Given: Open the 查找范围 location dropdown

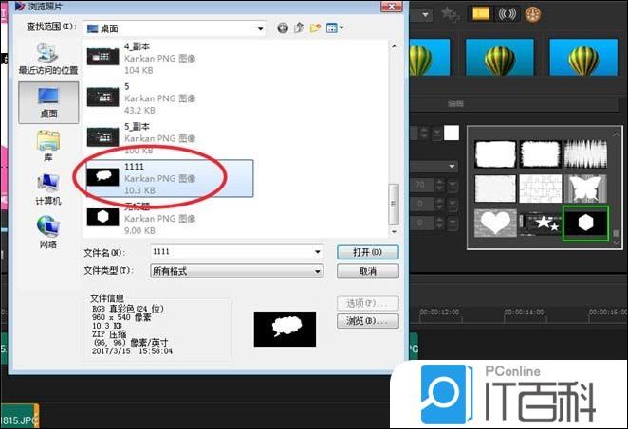Looking at the screenshot, I should tap(175, 28).
